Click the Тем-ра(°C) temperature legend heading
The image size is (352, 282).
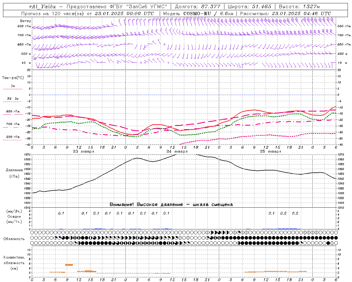13,78
